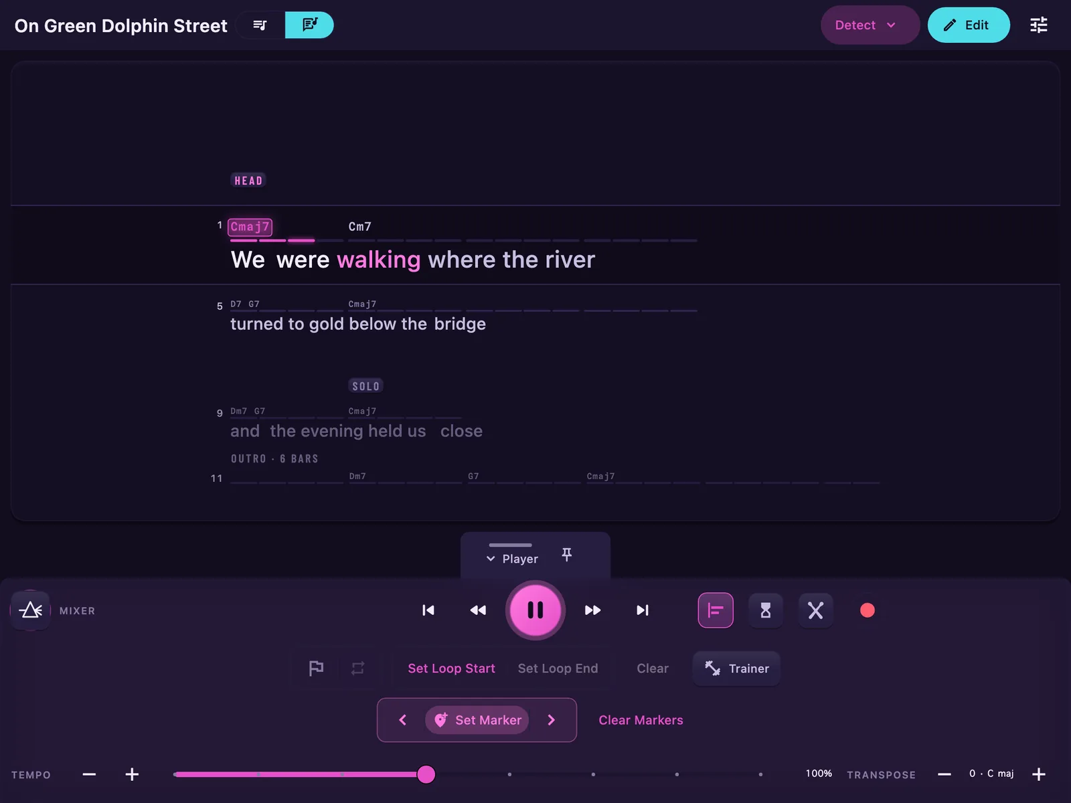Fast forward playback
1071x803 pixels.
tap(592, 610)
